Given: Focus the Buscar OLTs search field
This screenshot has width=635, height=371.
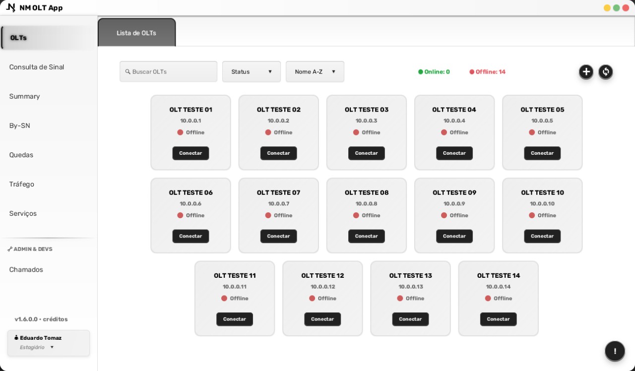Looking at the screenshot, I should point(169,71).
